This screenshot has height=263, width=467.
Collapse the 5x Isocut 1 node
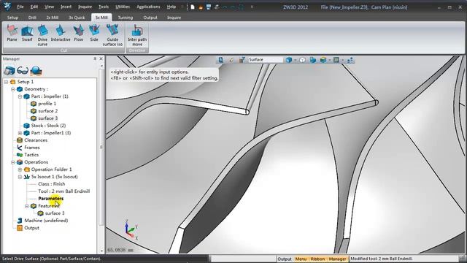tap(20, 177)
